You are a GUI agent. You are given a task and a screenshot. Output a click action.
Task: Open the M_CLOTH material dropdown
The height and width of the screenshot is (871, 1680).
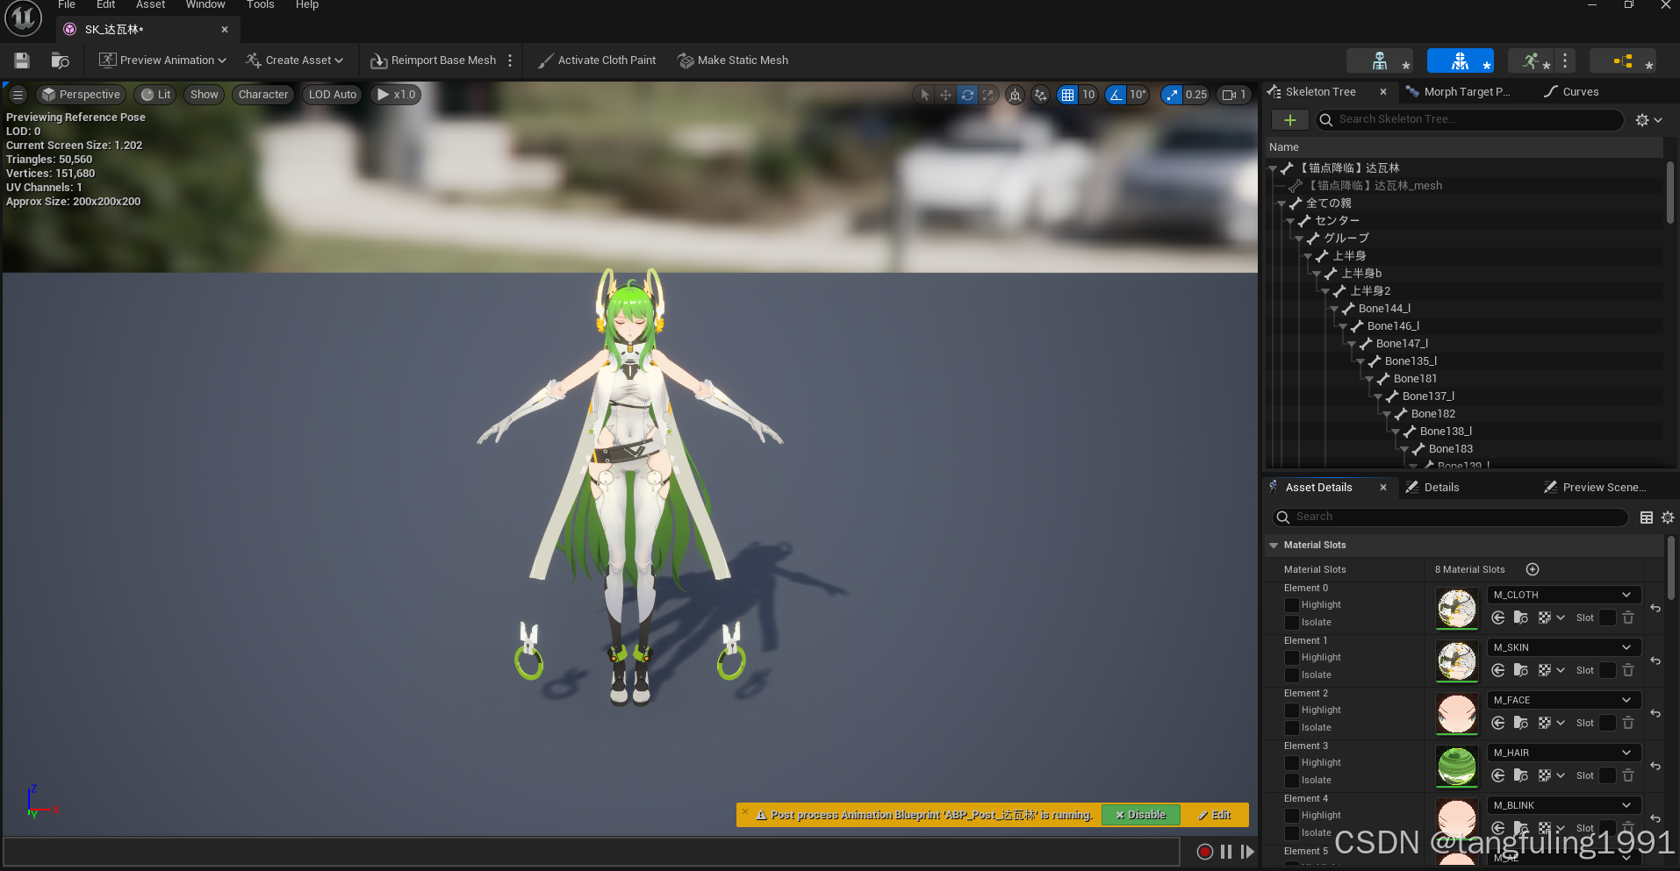(x=1563, y=595)
